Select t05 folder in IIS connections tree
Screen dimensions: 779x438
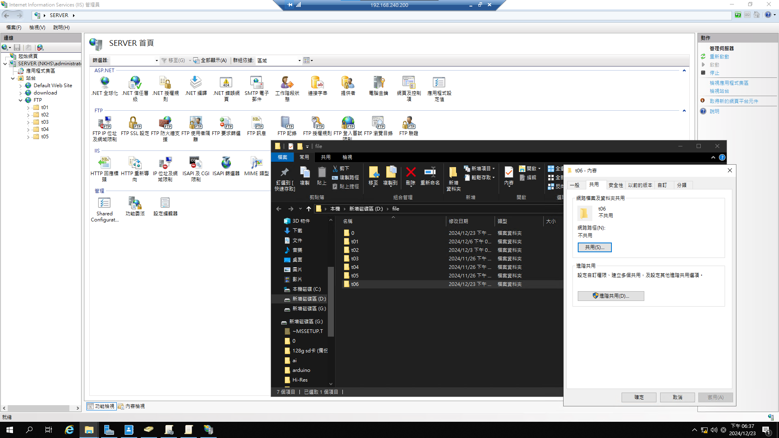[41, 137]
